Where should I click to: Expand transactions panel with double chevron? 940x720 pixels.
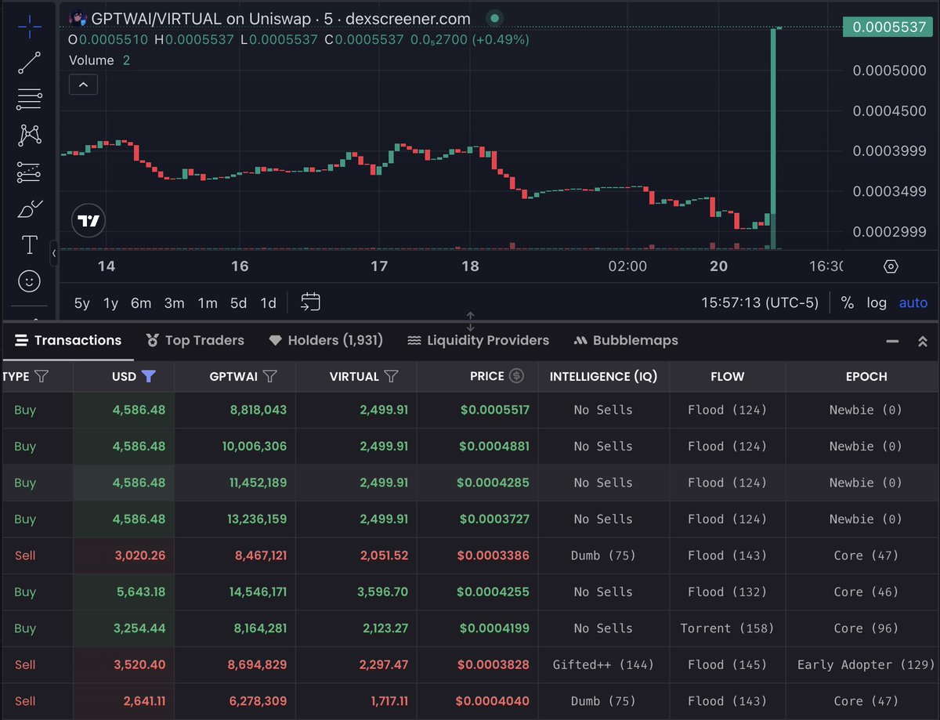pyautogui.click(x=923, y=342)
